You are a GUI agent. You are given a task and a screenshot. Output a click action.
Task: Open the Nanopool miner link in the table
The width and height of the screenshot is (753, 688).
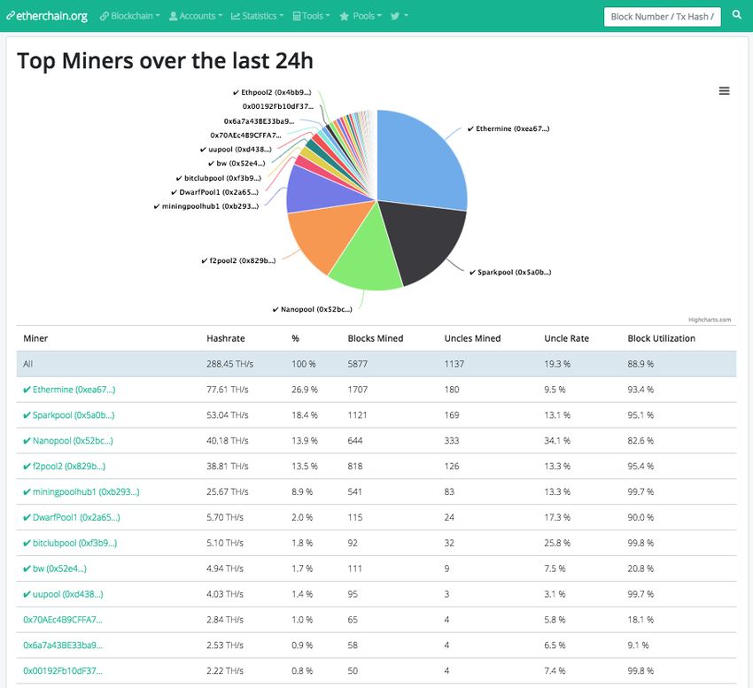(x=68, y=440)
